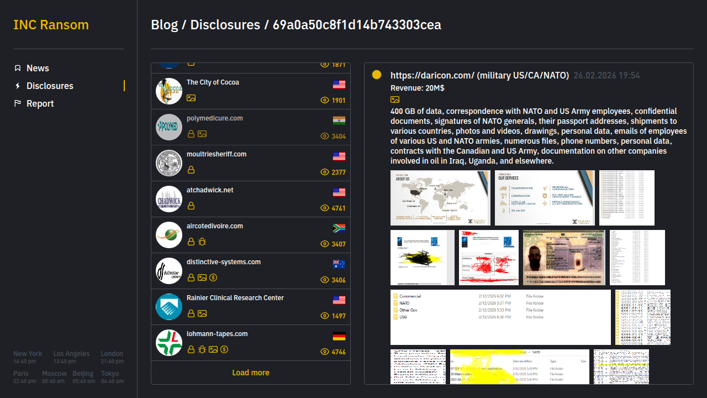The height and width of the screenshot is (398, 707).
Task: Click the image icon under The City of Cocoa
Action: [x=191, y=98]
